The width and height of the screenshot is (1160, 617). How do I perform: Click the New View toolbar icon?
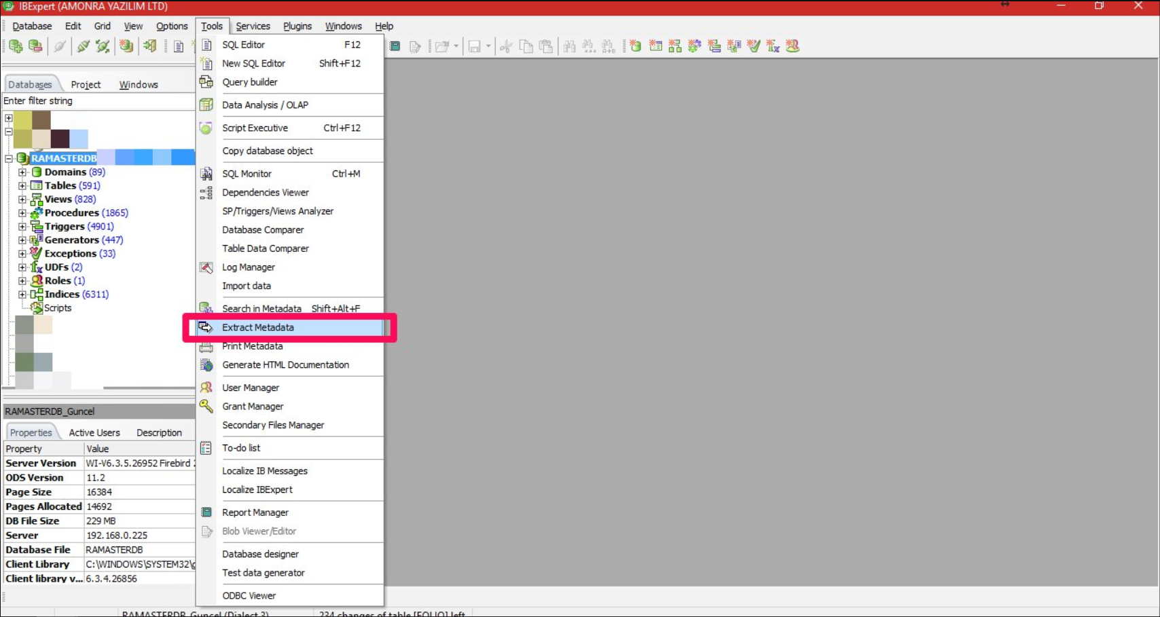675,46
